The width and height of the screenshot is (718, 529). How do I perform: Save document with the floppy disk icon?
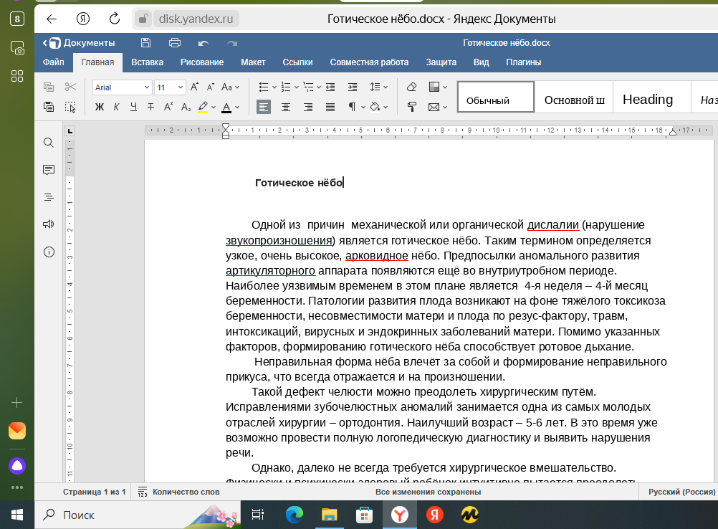[145, 42]
